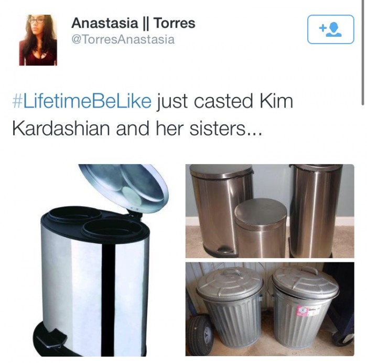Click the tall slim steel bin on right
The width and height of the screenshot is (367, 363).
[x=315, y=211]
